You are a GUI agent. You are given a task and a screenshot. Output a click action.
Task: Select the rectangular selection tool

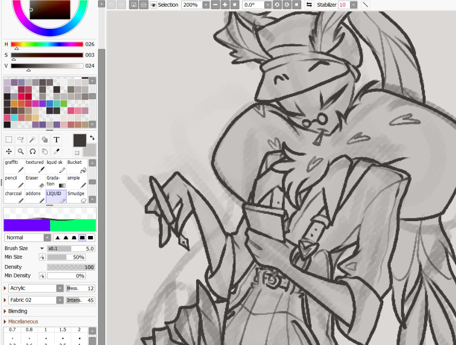coord(9,139)
